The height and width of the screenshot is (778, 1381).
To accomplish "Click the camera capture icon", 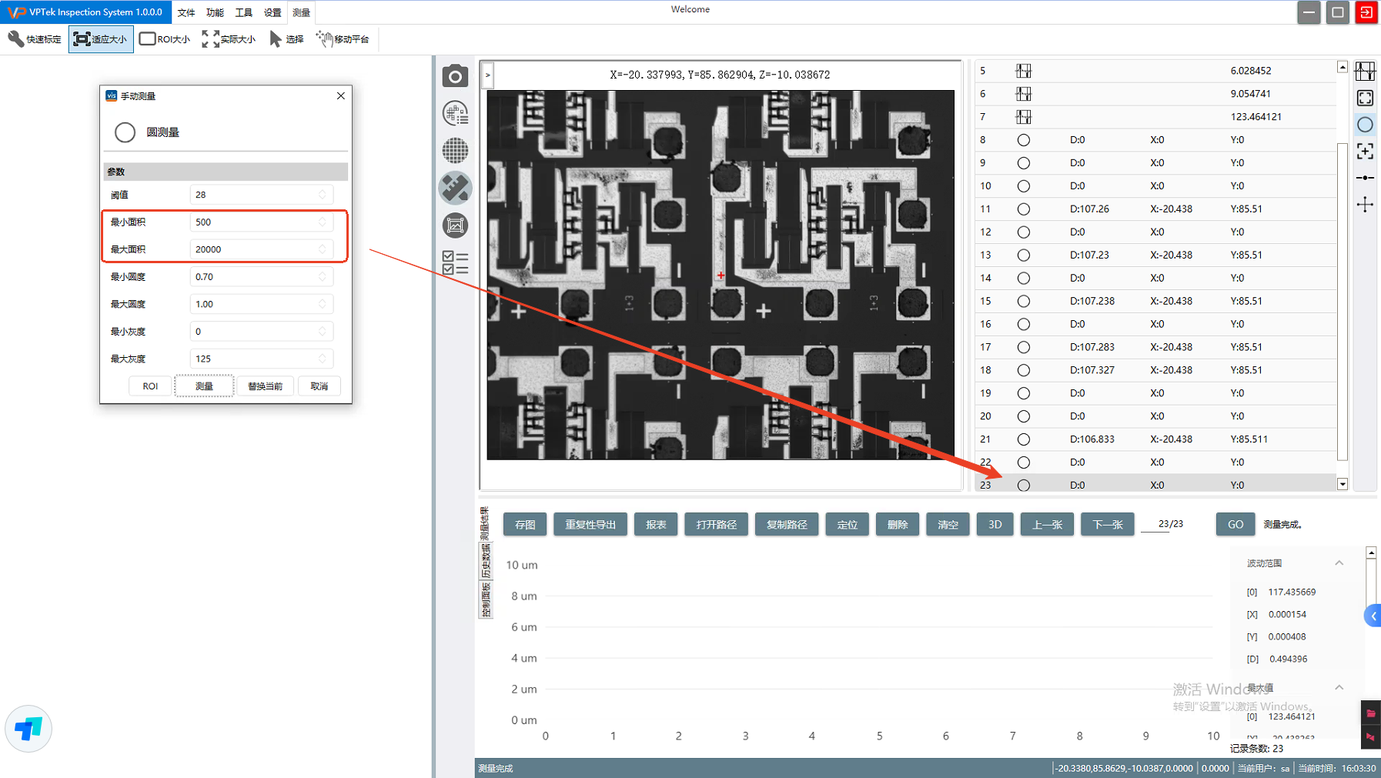I will [x=455, y=76].
